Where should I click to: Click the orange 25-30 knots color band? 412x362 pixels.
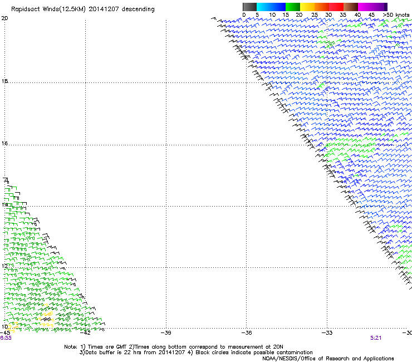click(x=322, y=7)
